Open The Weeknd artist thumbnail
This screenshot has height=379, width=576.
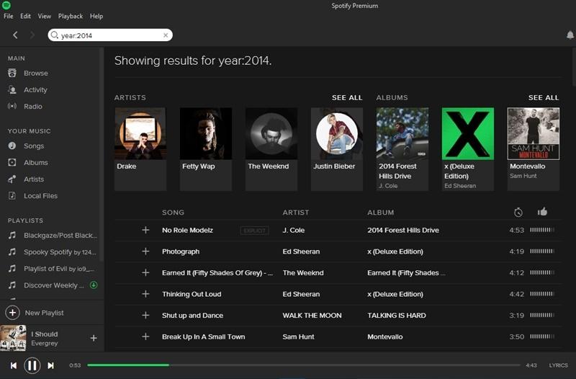pos(271,133)
